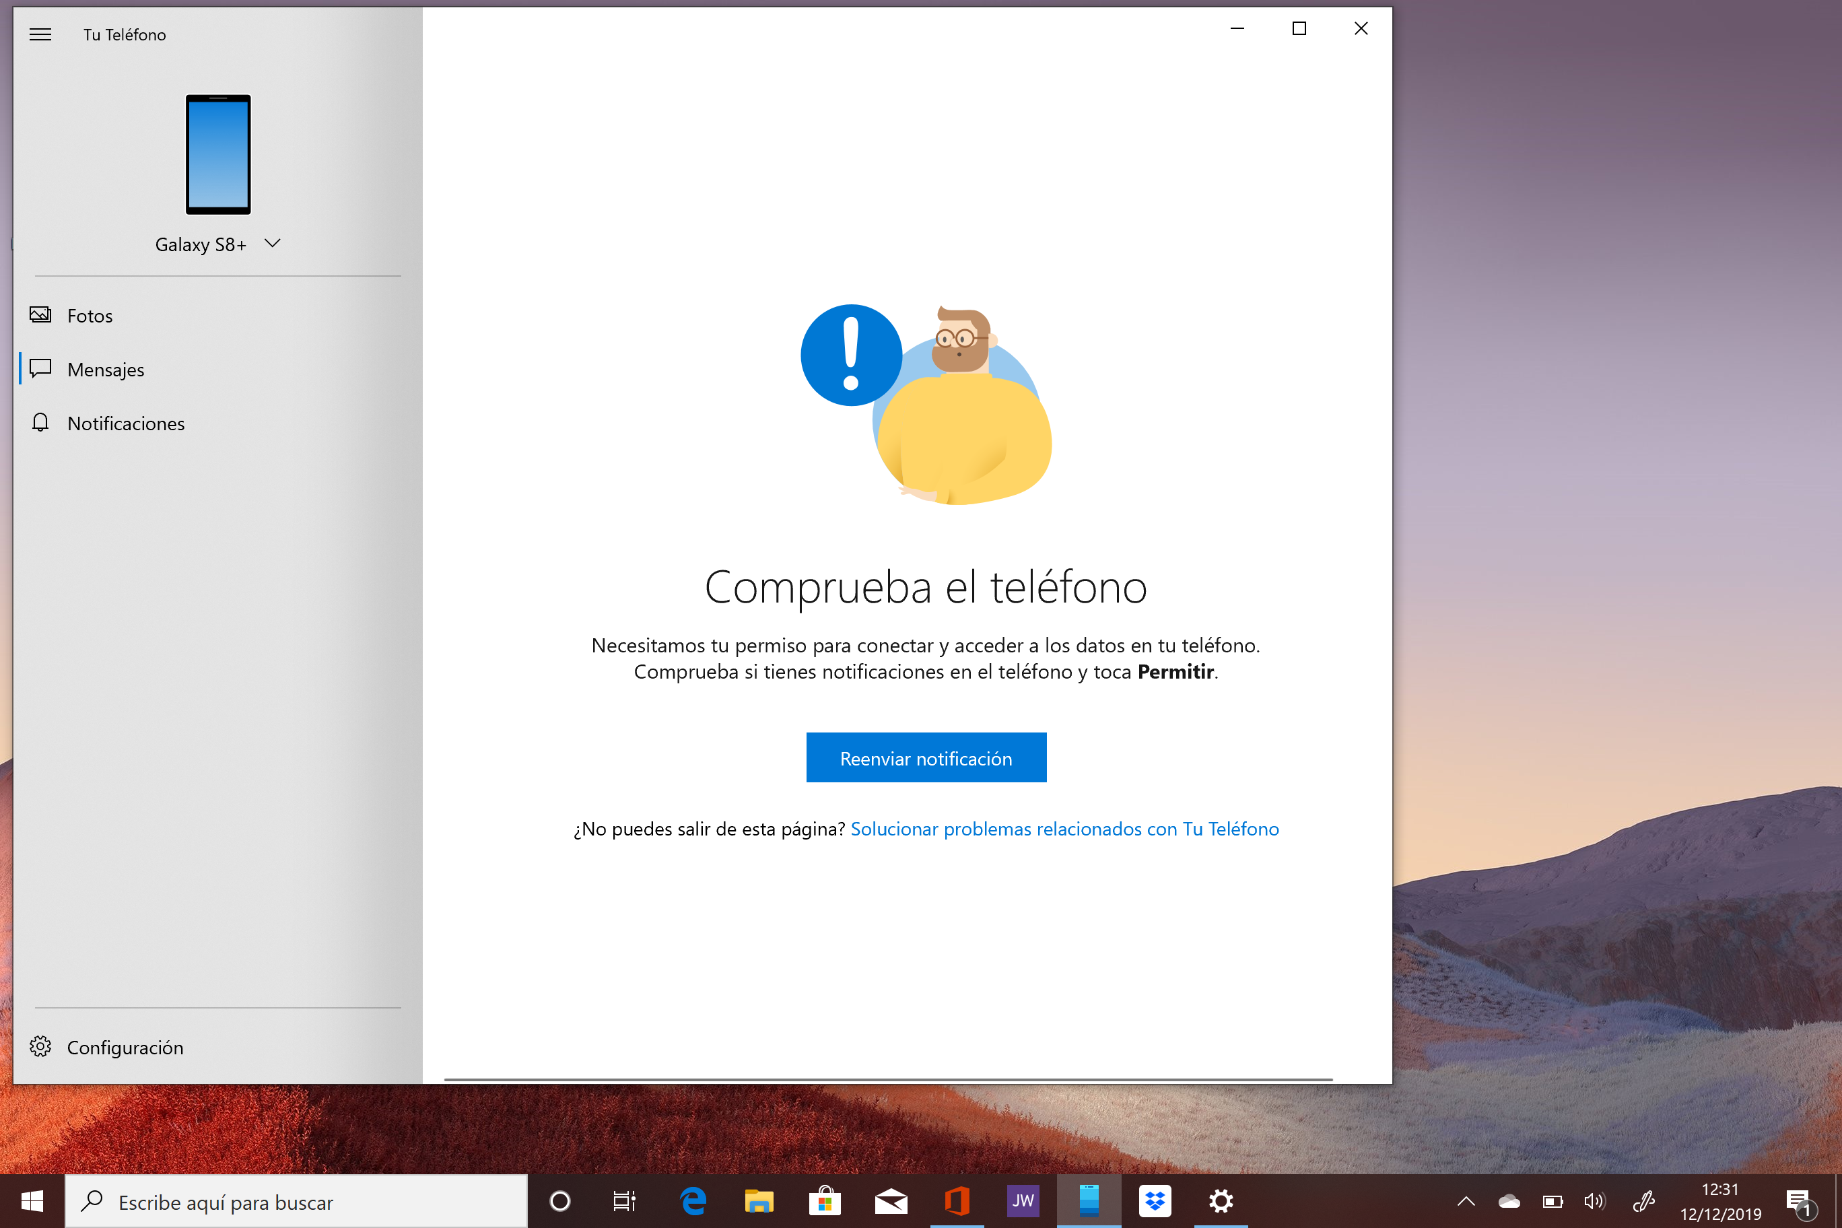The image size is (1842, 1228).
Task: Open Task View in the taskbar
Action: pyautogui.click(x=624, y=1200)
